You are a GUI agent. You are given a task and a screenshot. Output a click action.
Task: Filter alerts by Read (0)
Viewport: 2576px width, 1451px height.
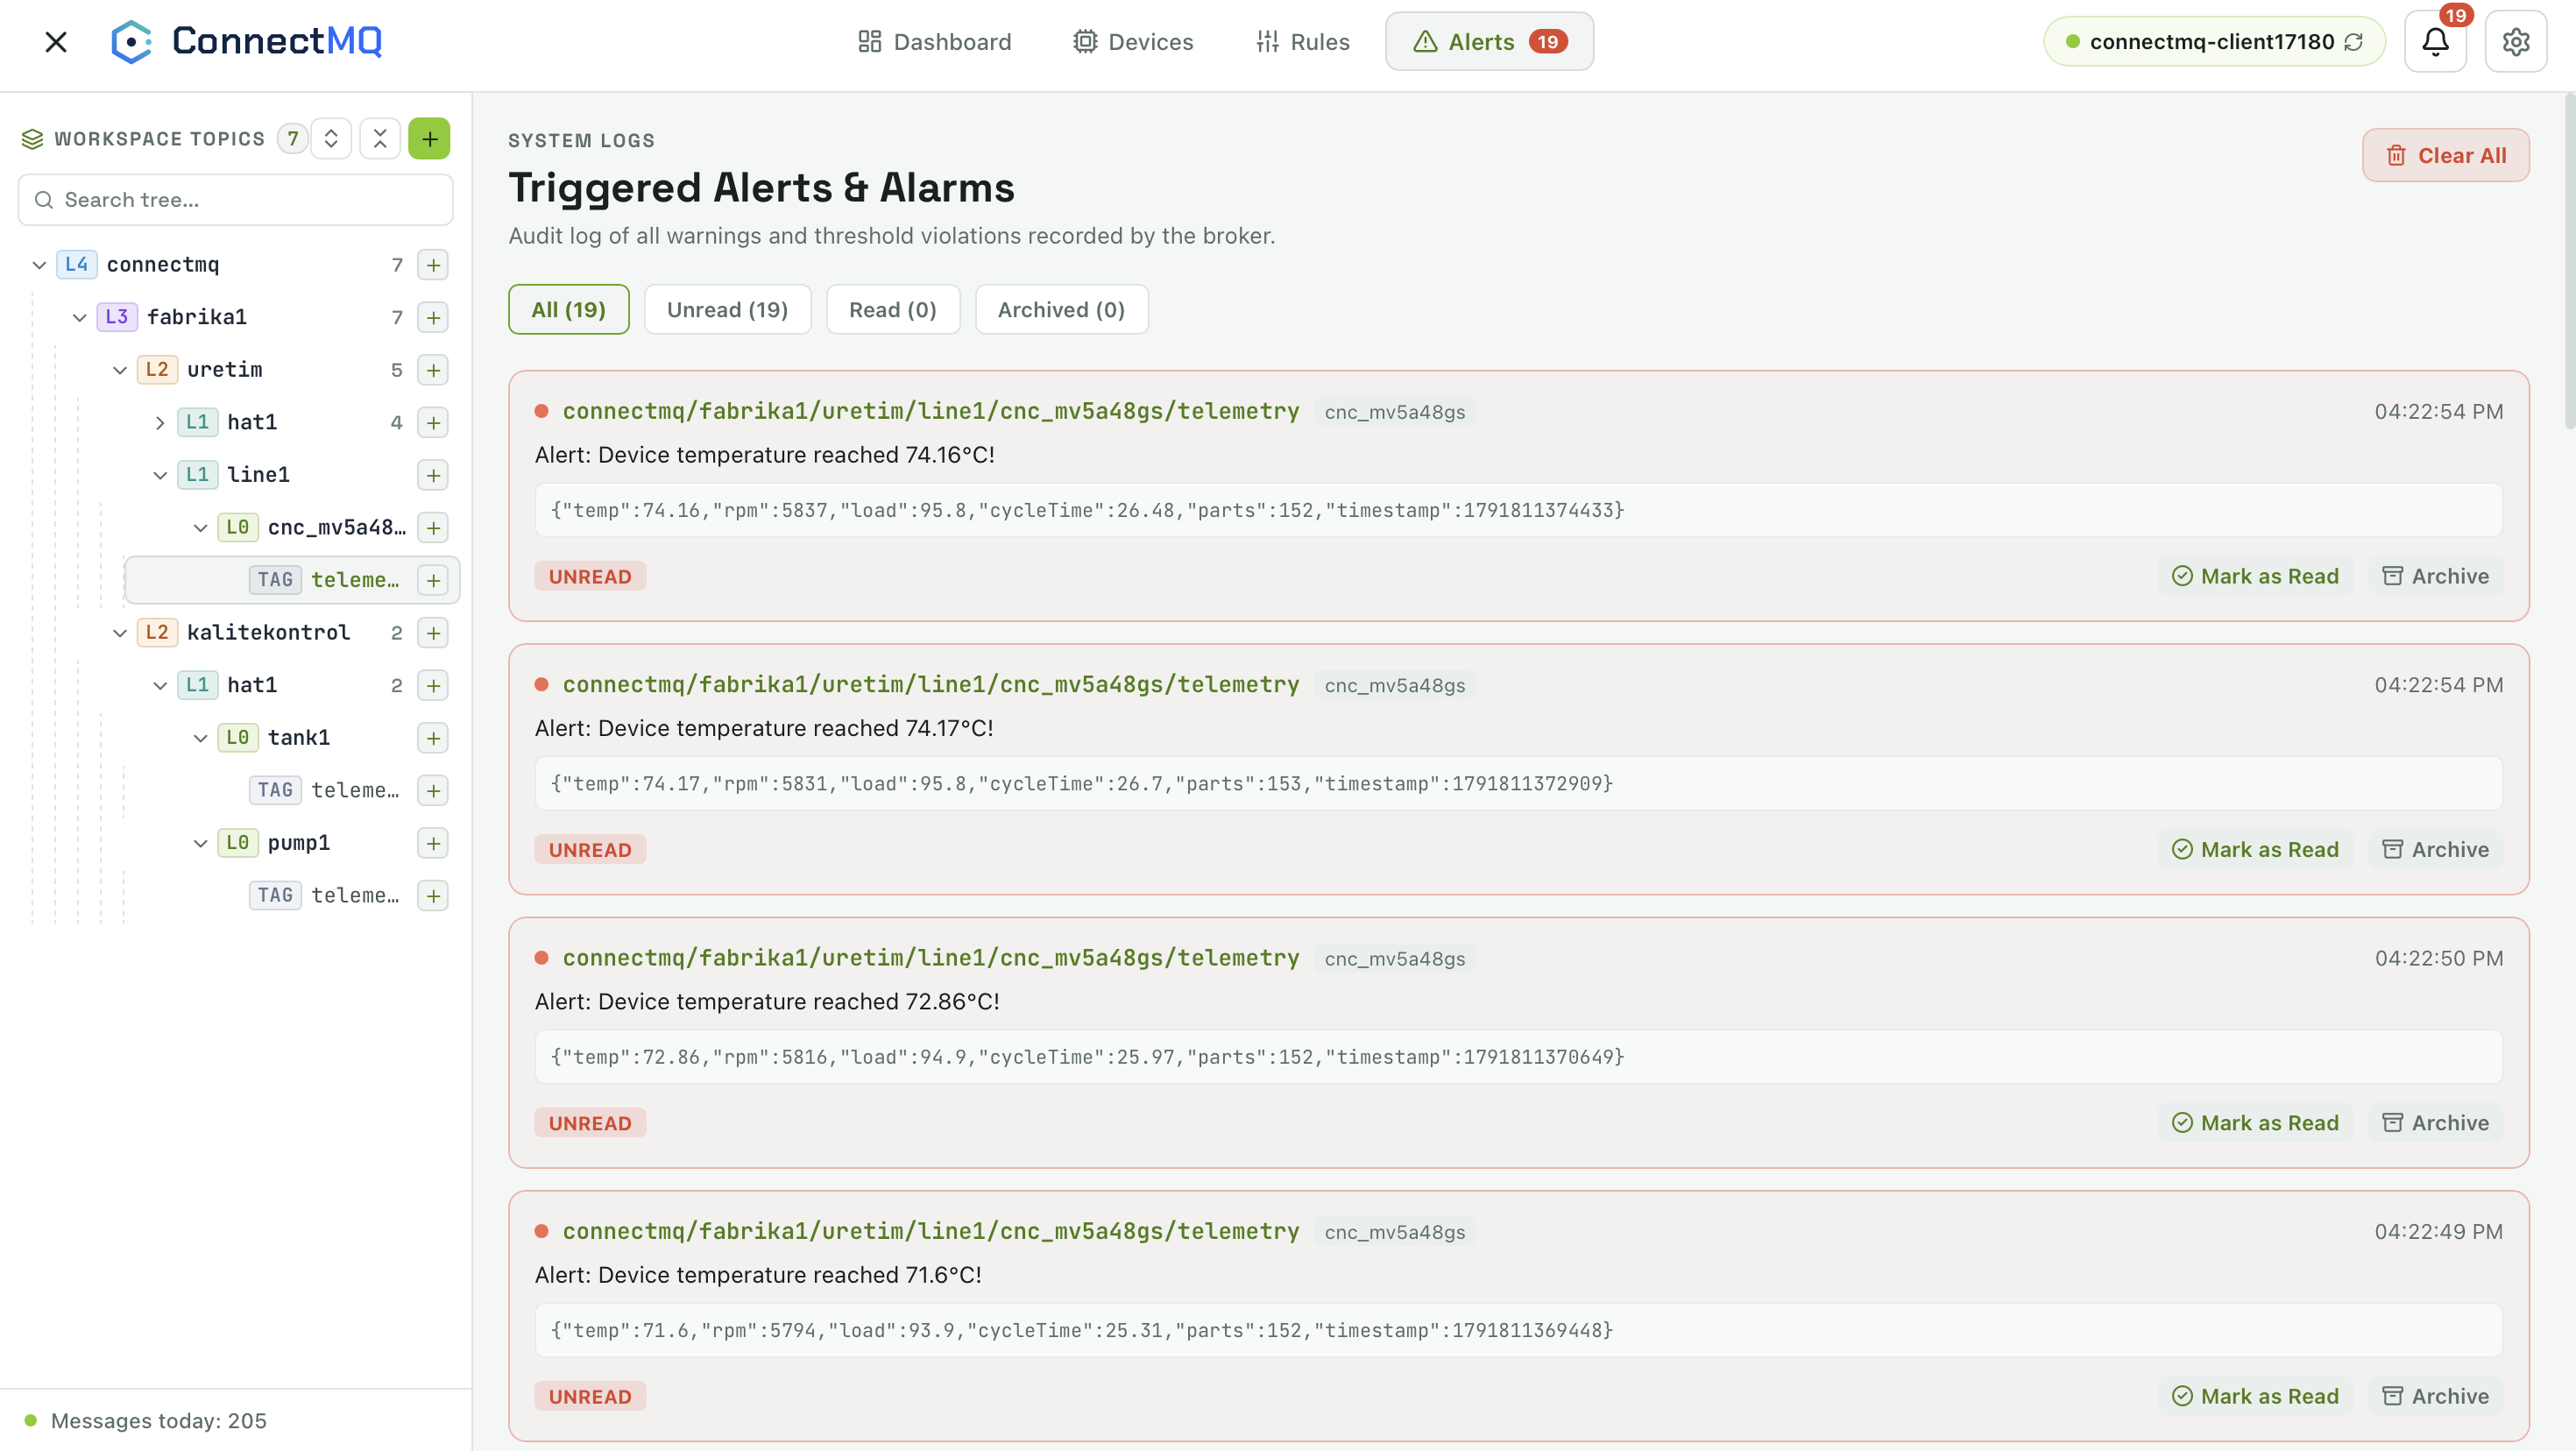point(892,310)
